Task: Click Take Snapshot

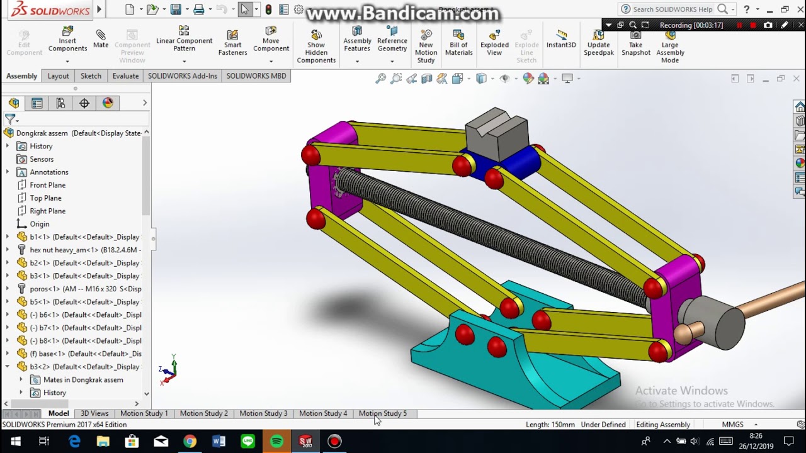Action: (x=636, y=43)
